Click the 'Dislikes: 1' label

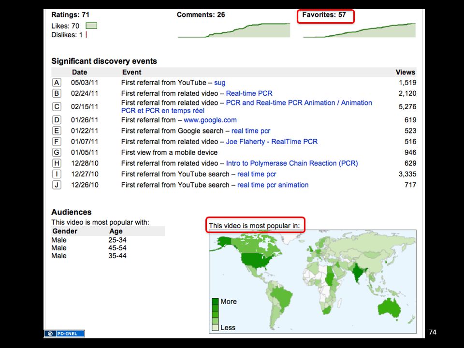coord(67,35)
